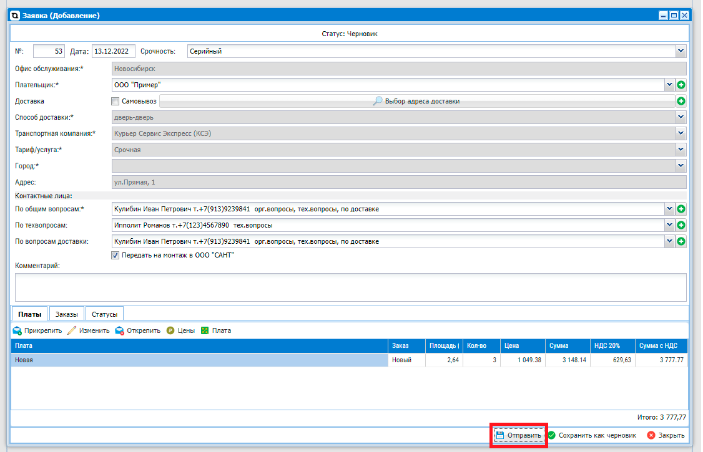703x452 pixels.
Task: Click into the Комментарий text area
Action: (x=350, y=287)
